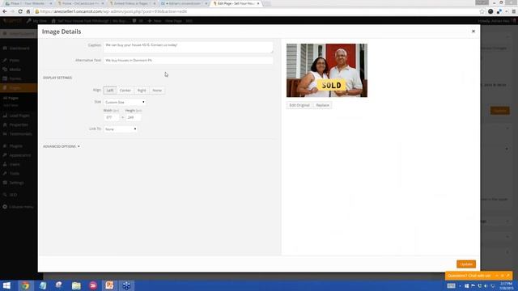Open Users in the sidebar
The width and height of the screenshot is (518, 291).
15,164
